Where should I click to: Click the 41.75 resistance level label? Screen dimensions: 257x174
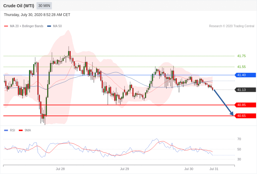tap(242, 56)
